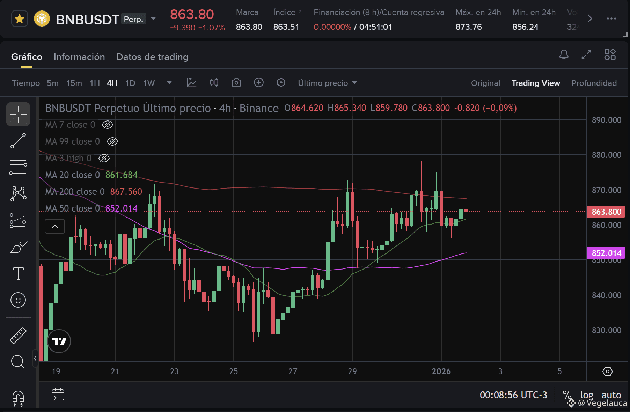Click the price alert bell icon
Screen dimensions: 630x412
pyautogui.click(x=564, y=54)
